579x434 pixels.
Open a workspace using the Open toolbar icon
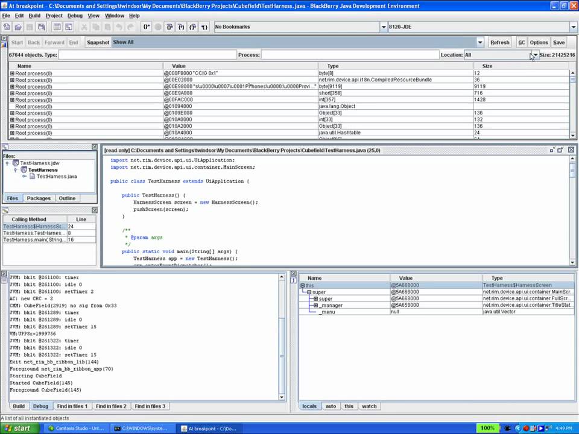[17, 27]
